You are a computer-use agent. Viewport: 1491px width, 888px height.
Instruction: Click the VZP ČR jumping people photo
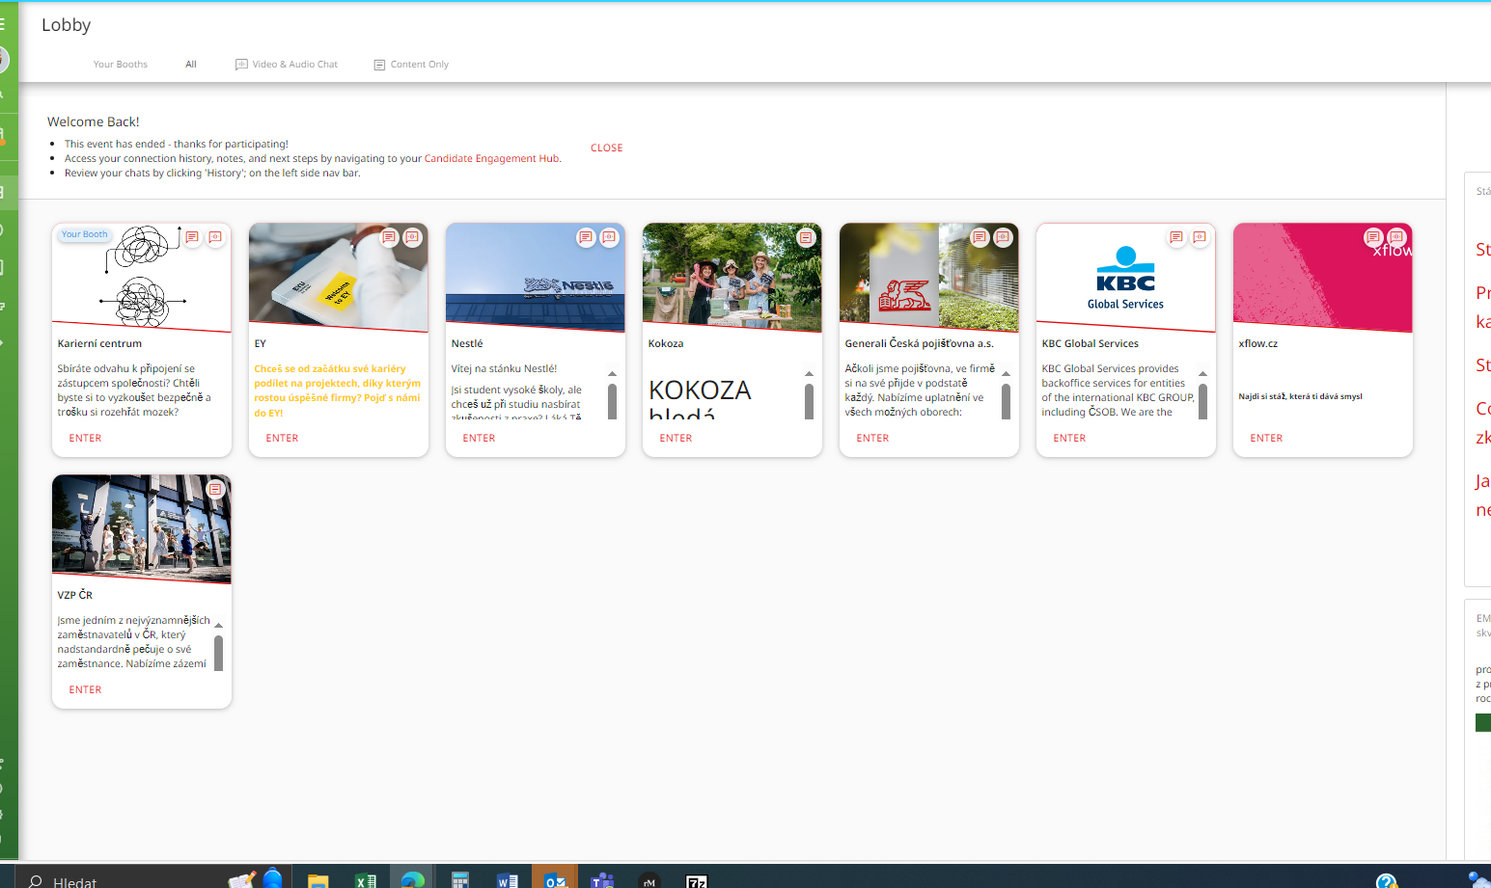142,528
